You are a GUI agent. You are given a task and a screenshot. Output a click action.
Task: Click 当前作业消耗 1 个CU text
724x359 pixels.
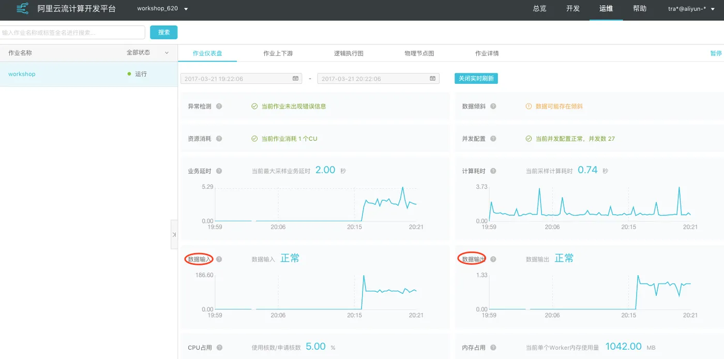coord(289,139)
